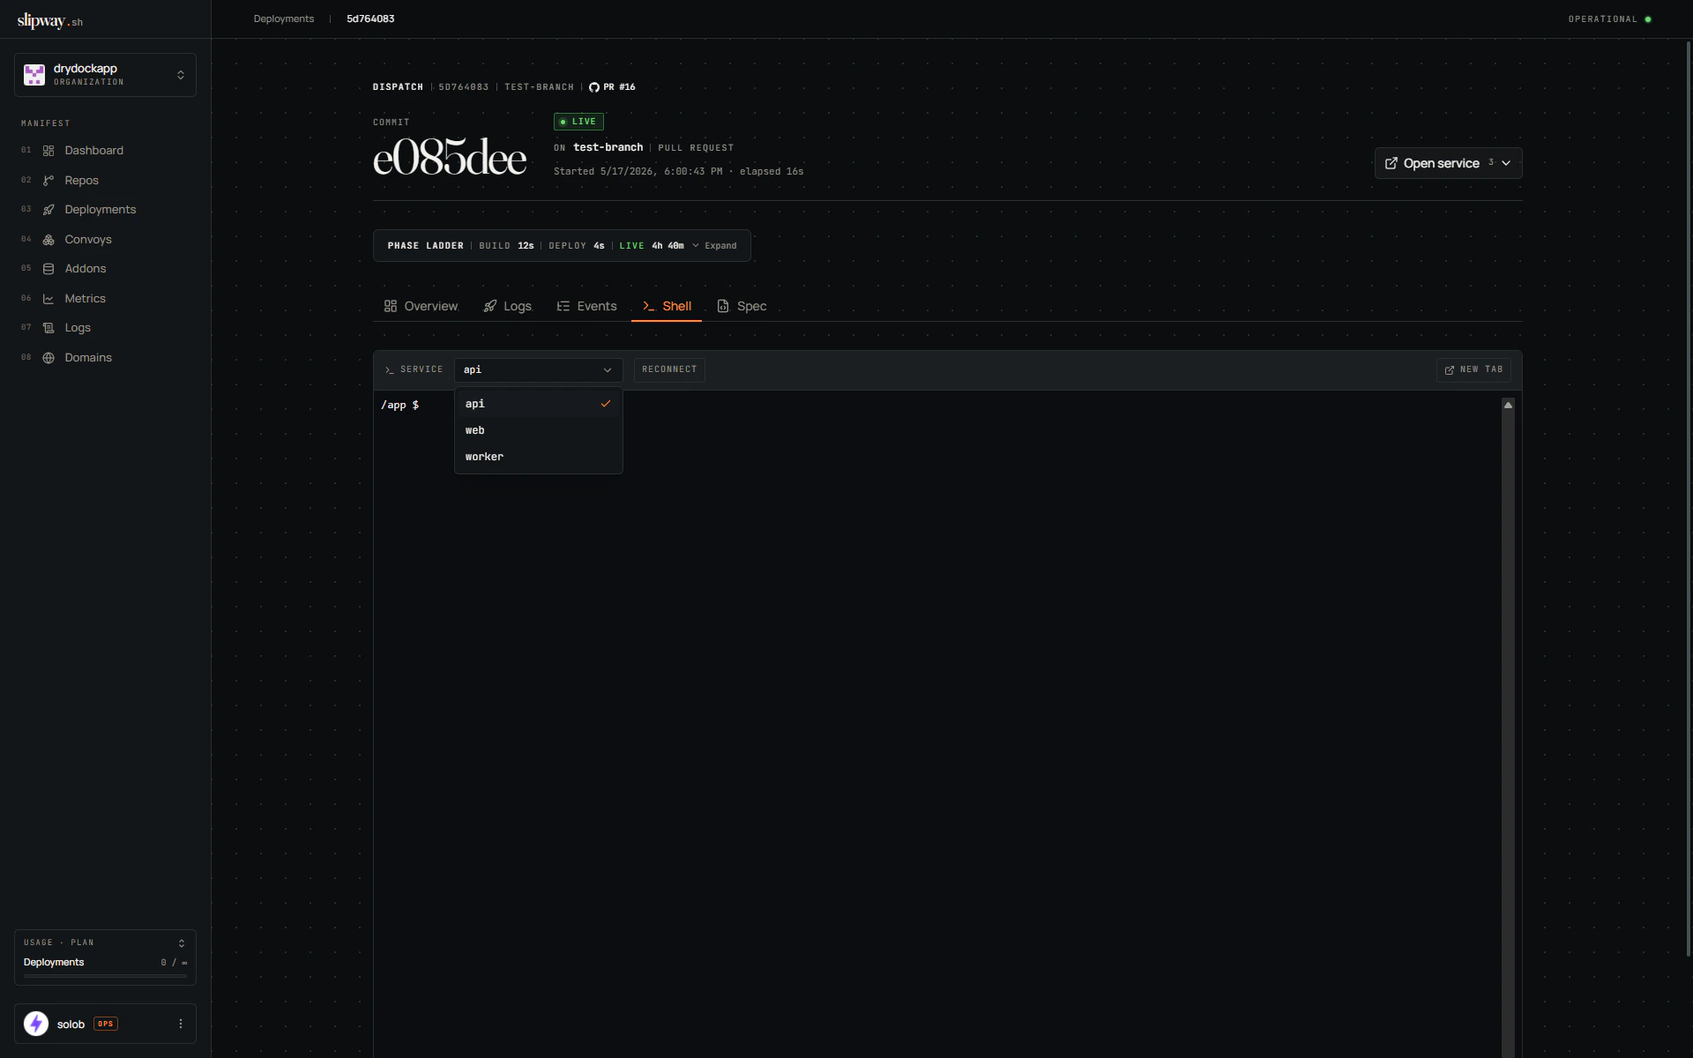Click the Overview tab grid icon
The width and height of the screenshot is (1693, 1058).
(391, 306)
